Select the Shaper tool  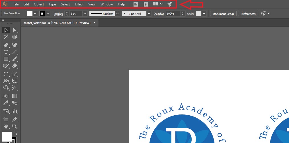6,66
